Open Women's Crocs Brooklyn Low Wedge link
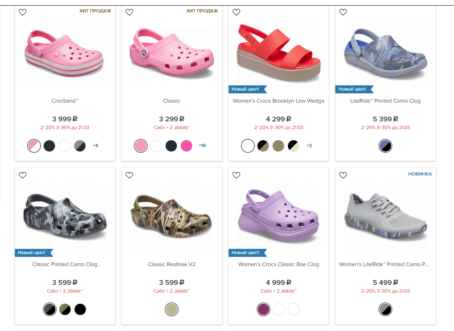 click(x=278, y=101)
